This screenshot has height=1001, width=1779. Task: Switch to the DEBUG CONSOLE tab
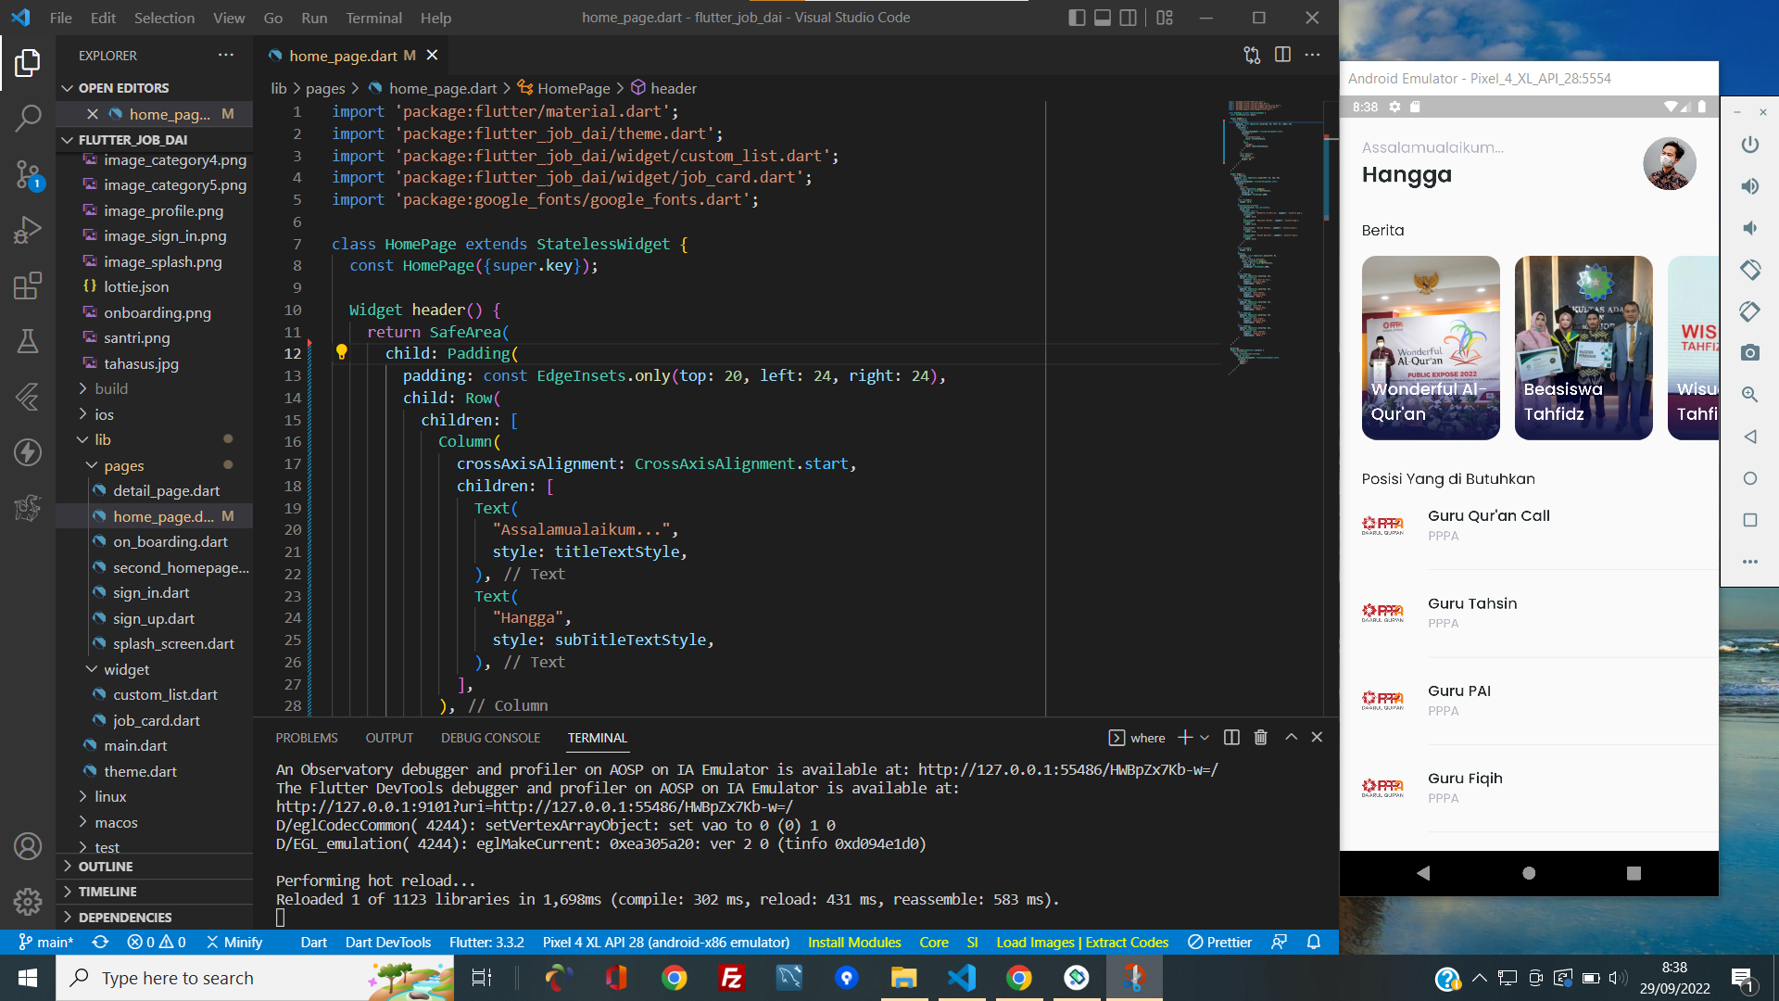(490, 737)
